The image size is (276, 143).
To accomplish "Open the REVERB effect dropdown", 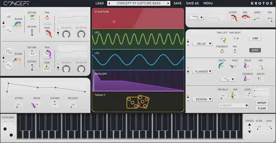I will (202, 99).
